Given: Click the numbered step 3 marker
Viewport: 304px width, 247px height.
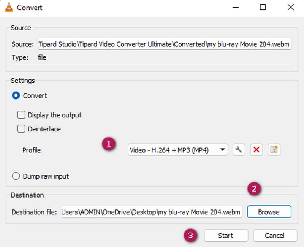Looking at the screenshot, I should click(x=192, y=236).
